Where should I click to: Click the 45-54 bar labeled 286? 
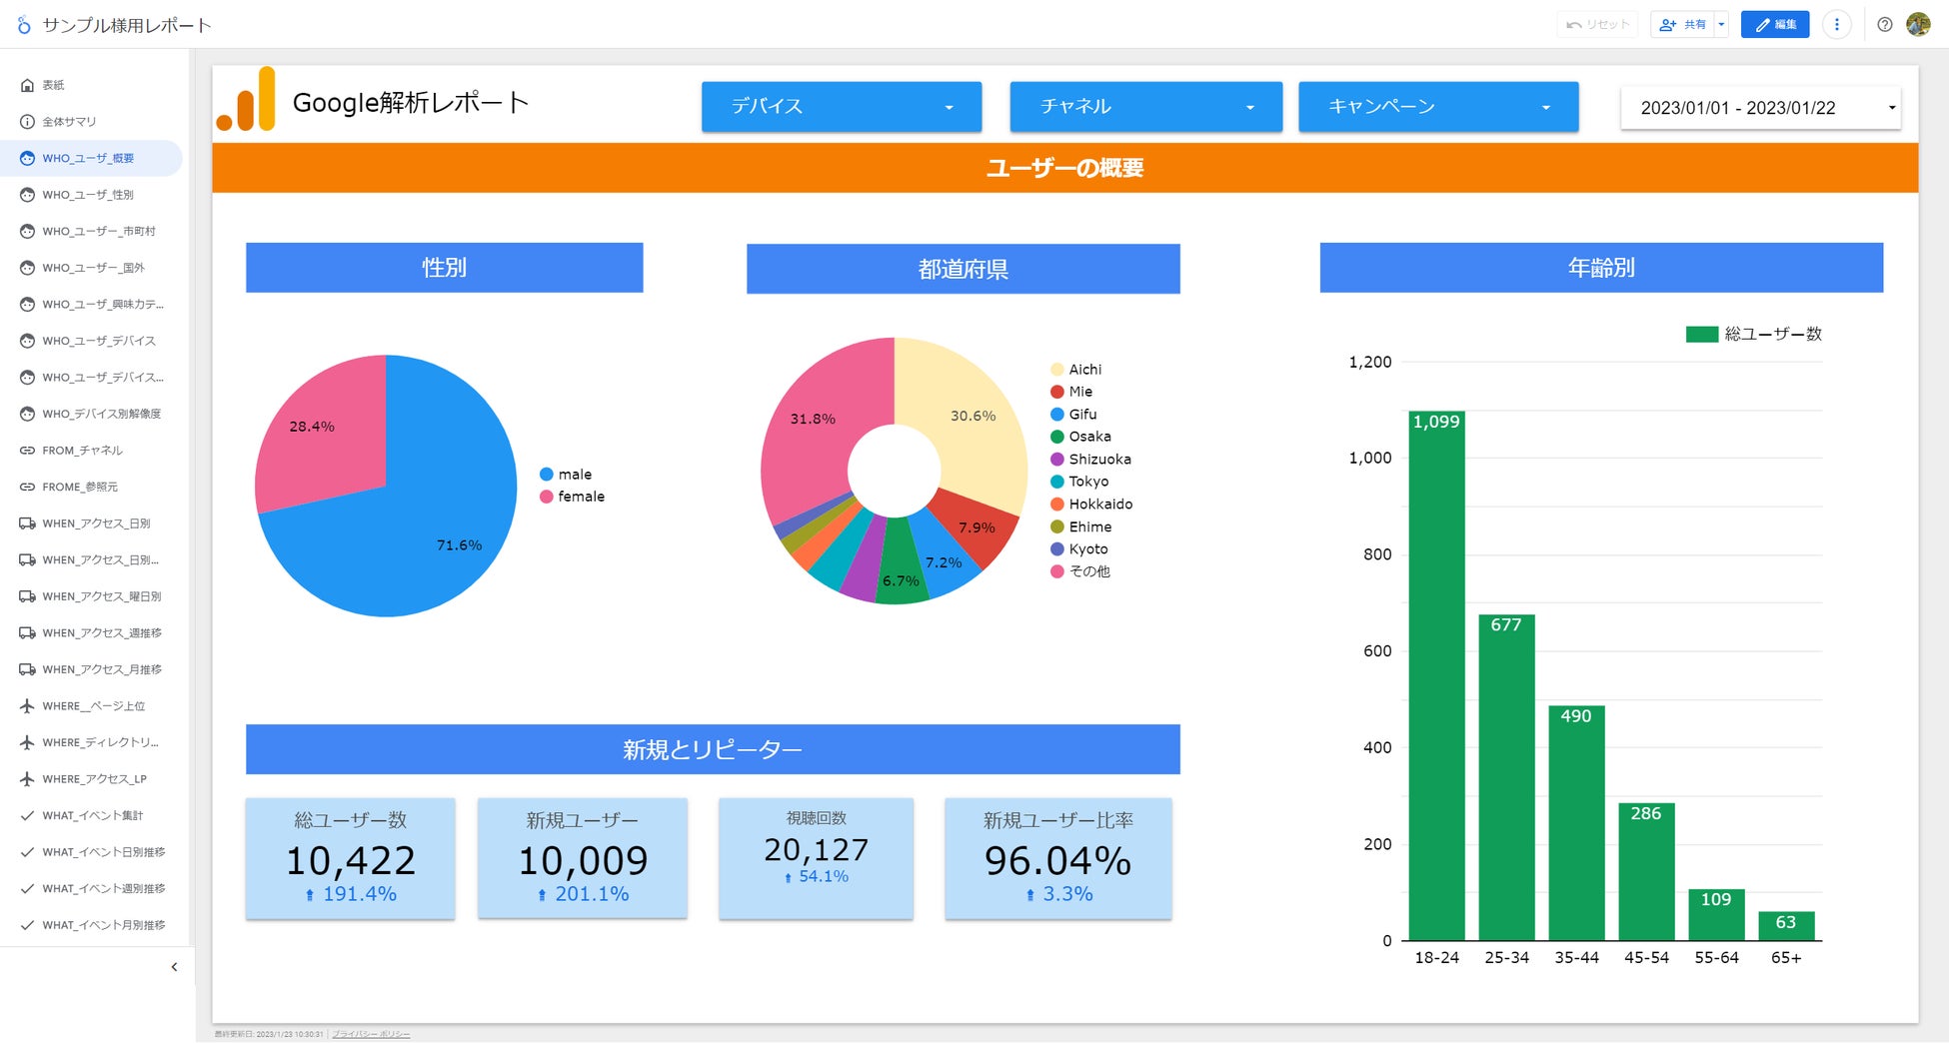1647,872
